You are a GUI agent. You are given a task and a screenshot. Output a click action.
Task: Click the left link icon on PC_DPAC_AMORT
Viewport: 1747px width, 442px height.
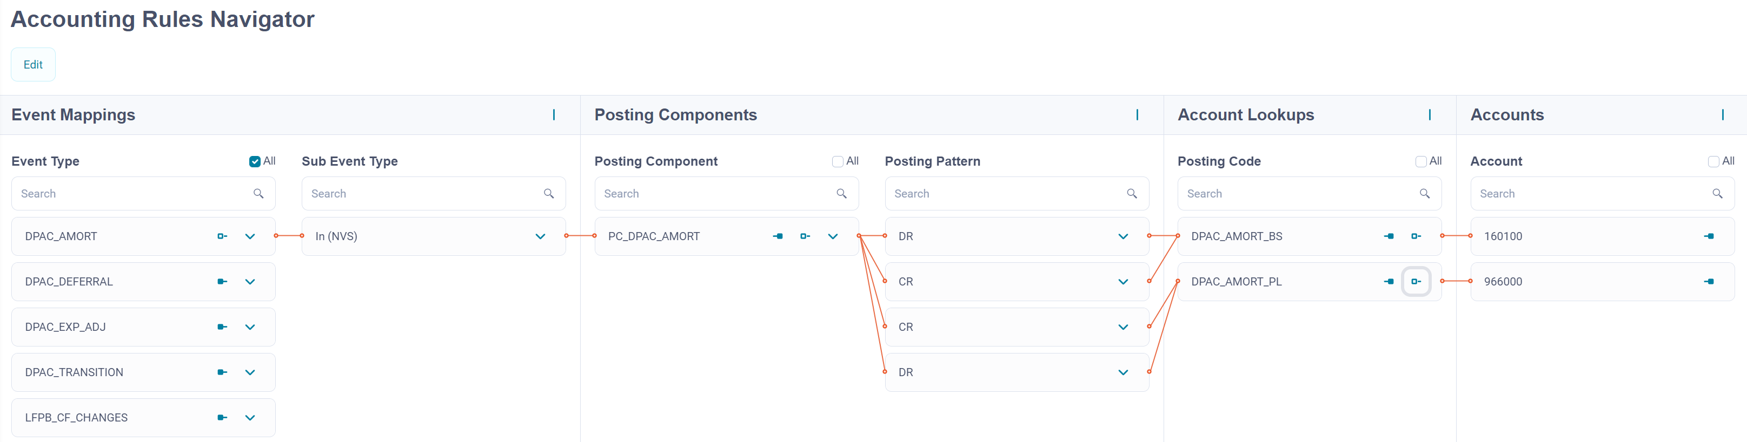778,236
